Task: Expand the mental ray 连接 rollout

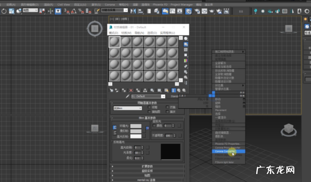Action: (147, 180)
